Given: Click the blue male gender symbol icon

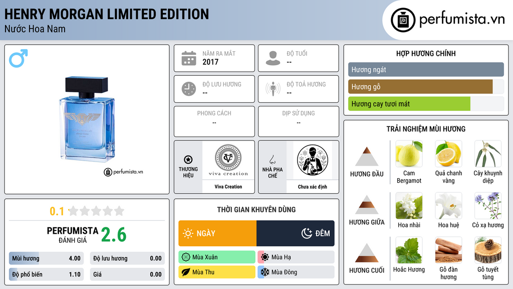Looking at the screenshot, I should (x=19, y=58).
